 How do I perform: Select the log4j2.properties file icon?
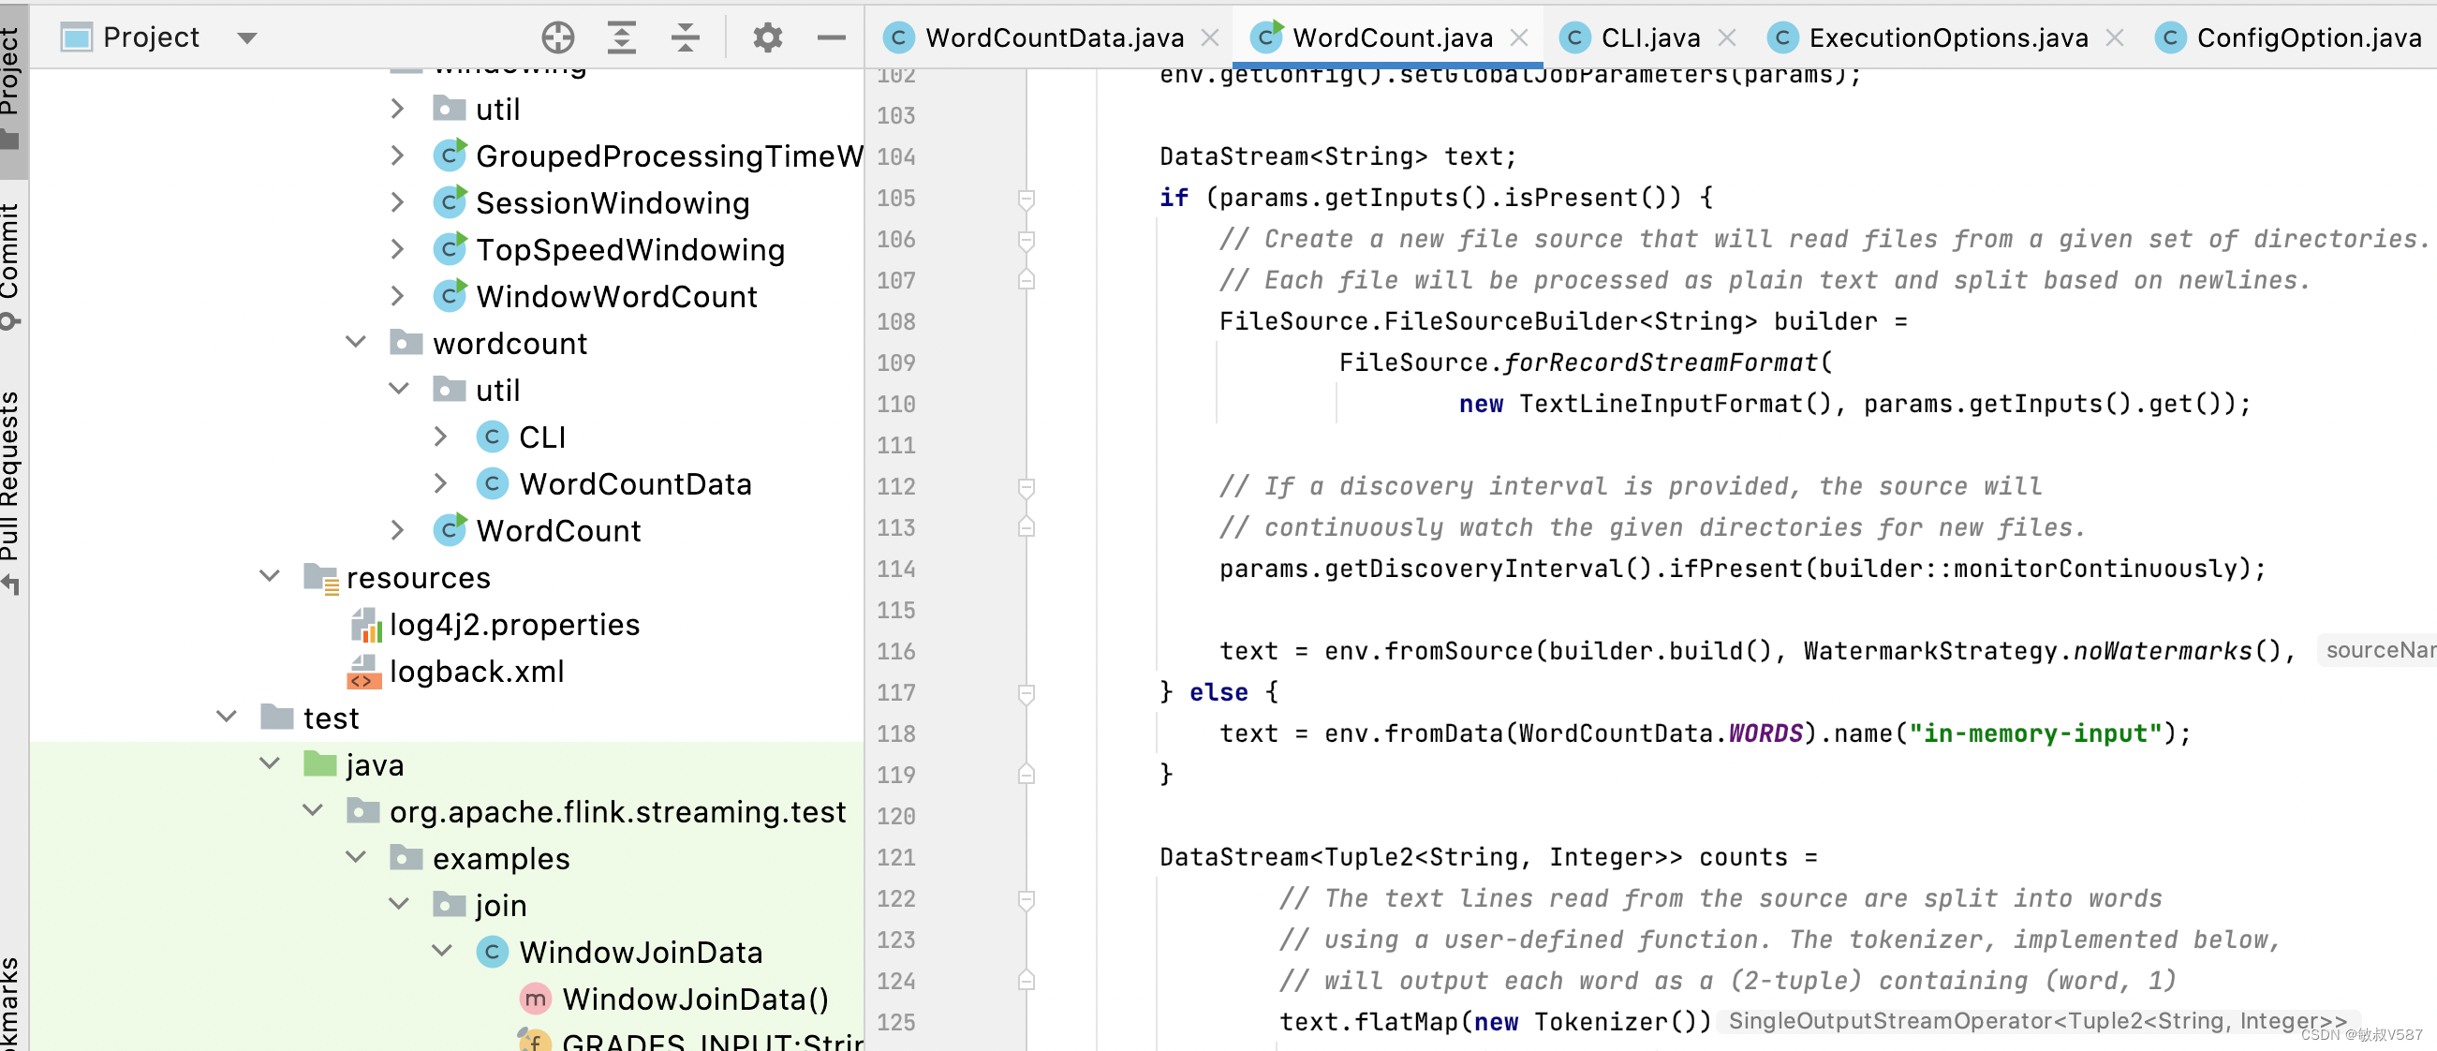coord(366,625)
